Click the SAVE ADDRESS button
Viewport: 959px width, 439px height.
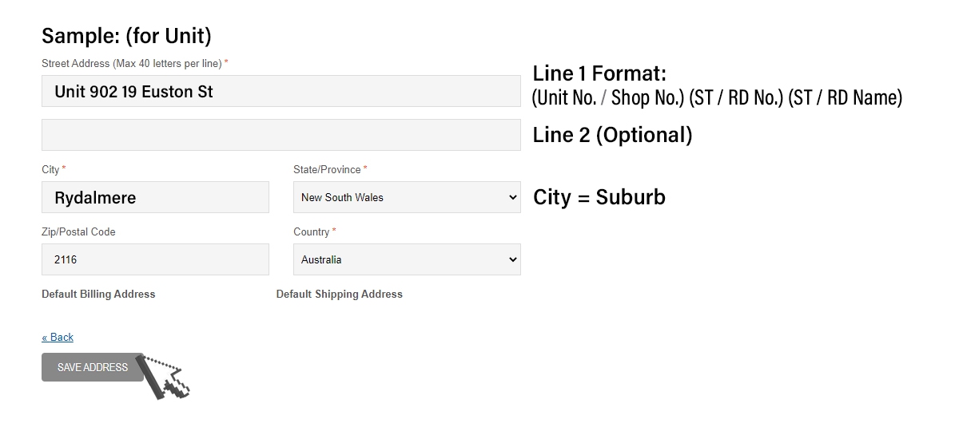(93, 367)
